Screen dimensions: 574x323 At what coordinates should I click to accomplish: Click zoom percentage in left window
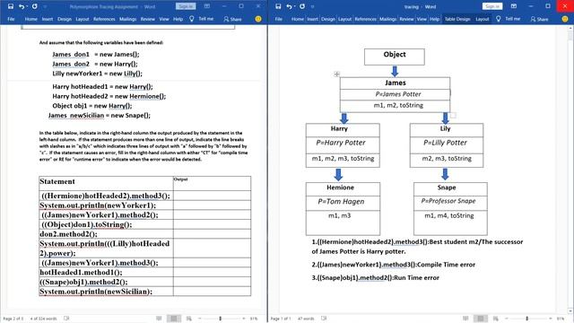coord(254,319)
